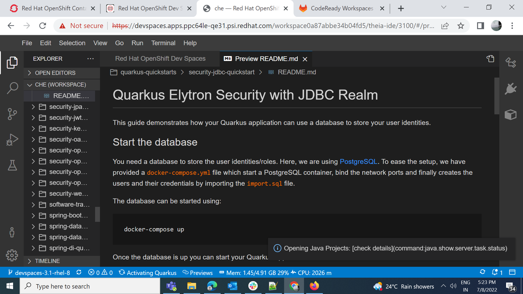
Task: Click Previews in the status bar
Action: (x=197, y=273)
